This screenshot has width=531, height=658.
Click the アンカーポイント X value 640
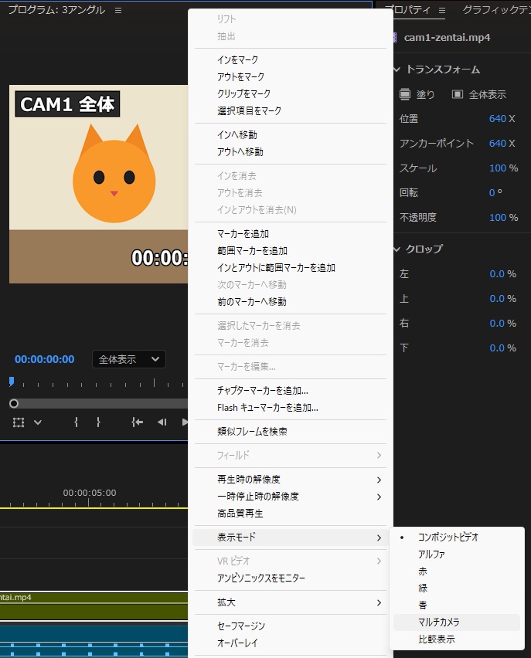pos(498,144)
